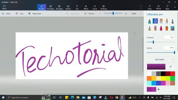This screenshot has width=178, height=100.
Task: Pick the yellow color swatch
Action: [x=163, y=78]
